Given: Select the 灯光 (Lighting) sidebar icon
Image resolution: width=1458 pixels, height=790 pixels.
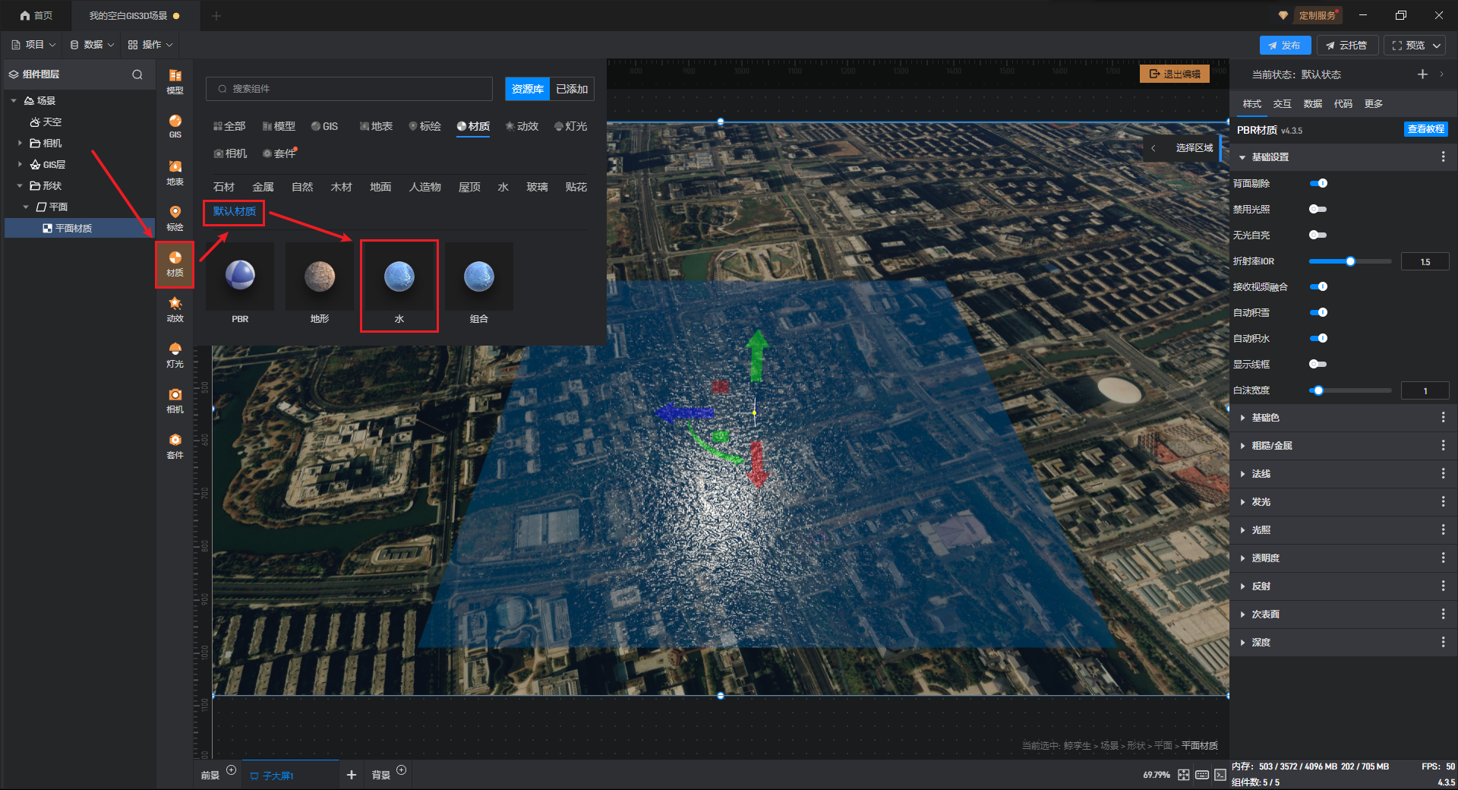Looking at the screenshot, I should (175, 355).
